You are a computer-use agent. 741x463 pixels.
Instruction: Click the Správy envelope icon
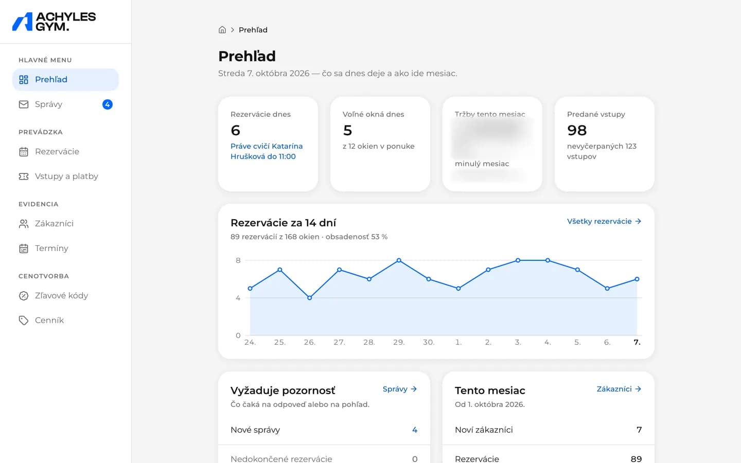pos(24,104)
